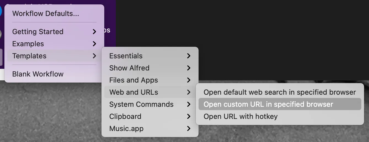369x142 pixels.
Task: Open the Getting Started submenu
Action: (x=38, y=32)
